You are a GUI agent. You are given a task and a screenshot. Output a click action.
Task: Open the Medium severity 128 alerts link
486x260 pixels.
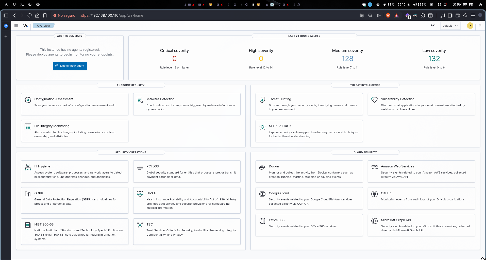pyautogui.click(x=347, y=59)
